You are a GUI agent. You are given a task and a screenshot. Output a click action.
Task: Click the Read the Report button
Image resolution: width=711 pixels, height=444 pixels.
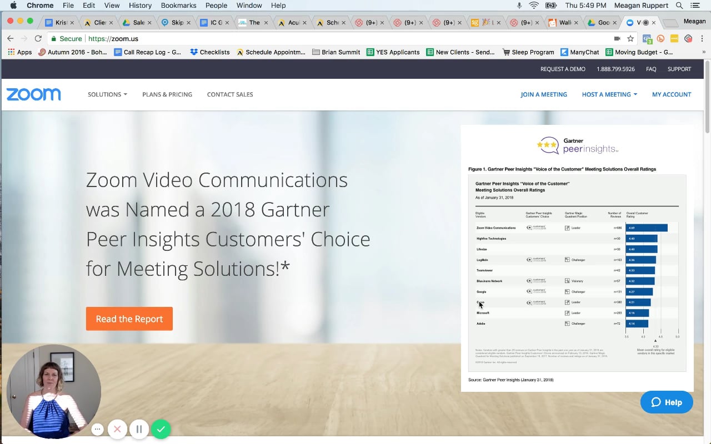pyautogui.click(x=129, y=319)
